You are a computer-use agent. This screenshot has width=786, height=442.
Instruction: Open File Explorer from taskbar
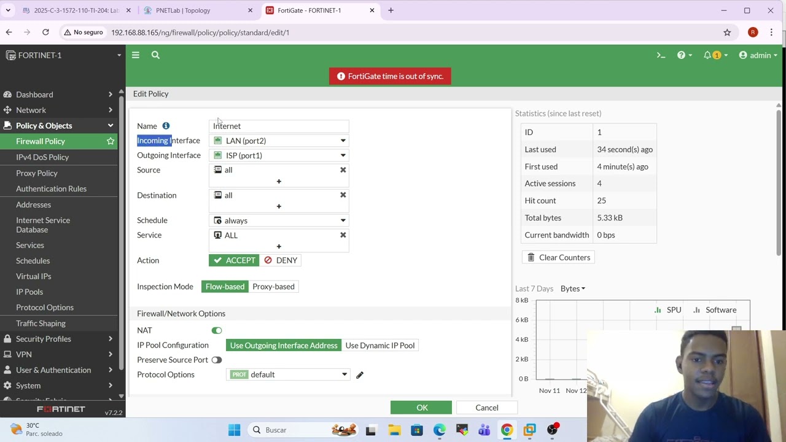pyautogui.click(x=394, y=430)
